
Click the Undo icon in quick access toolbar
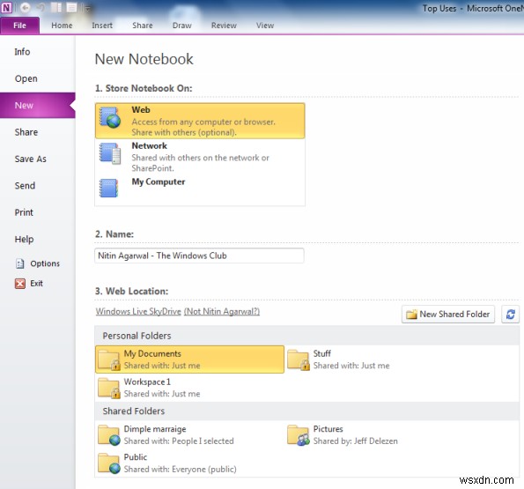coord(41,7)
